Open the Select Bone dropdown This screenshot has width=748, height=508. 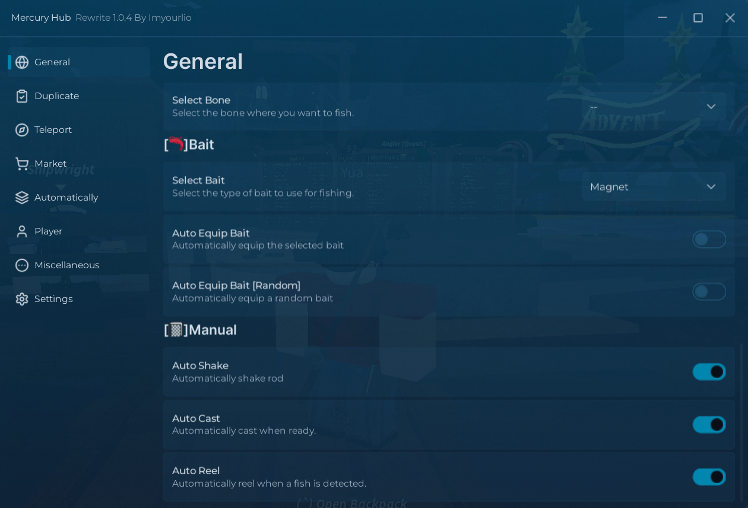point(654,106)
